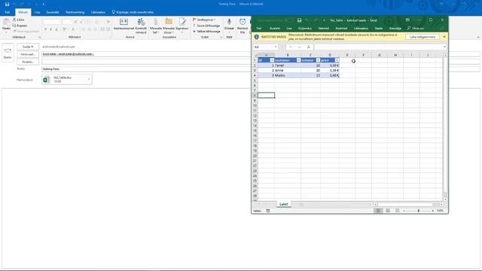Open the Signature icon in Outlook ribbon
The height and width of the screenshot is (271, 482).
click(182, 22)
